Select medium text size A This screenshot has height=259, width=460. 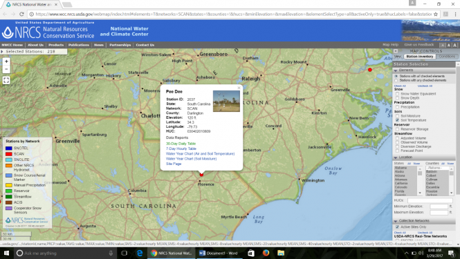448,45
